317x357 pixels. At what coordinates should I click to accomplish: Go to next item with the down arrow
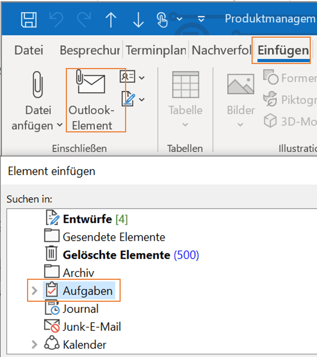pyautogui.click(x=138, y=20)
